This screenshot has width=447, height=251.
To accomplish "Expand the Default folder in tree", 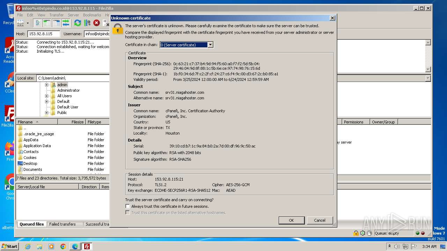I will coord(46,101).
